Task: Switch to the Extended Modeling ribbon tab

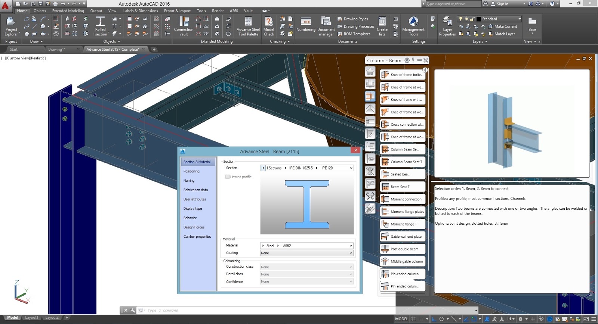Action: [x=68, y=11]
